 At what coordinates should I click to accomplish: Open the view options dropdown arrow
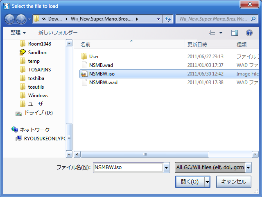click(x=221, y=33)
